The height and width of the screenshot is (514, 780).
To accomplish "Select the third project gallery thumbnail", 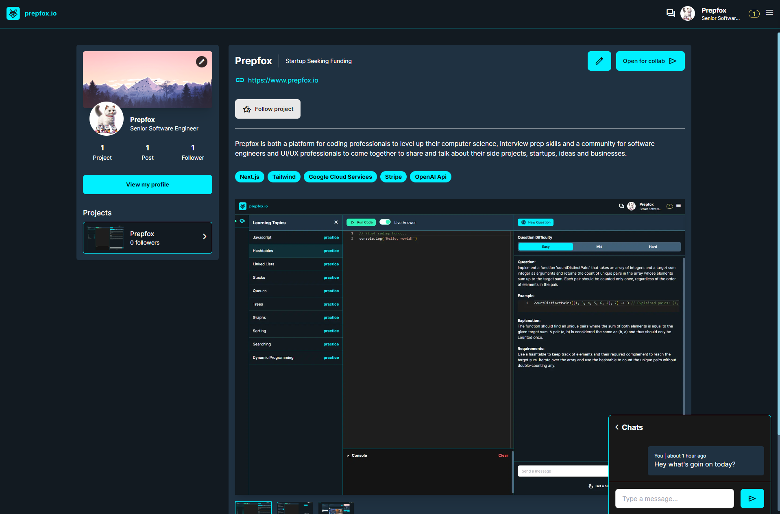I will coord(336,508).
